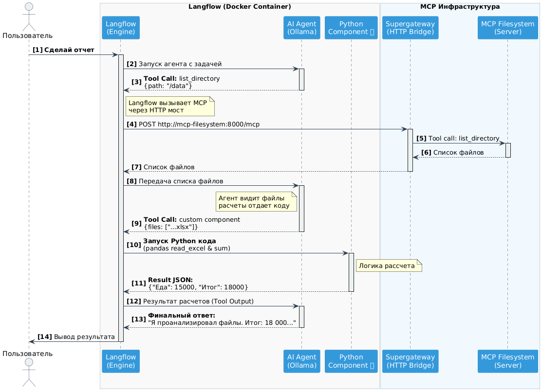Image resolution: width=542 pixels, height=391 pixels.
Task: Select the note 'Агент видит файлы'
Action: point(256,202)
